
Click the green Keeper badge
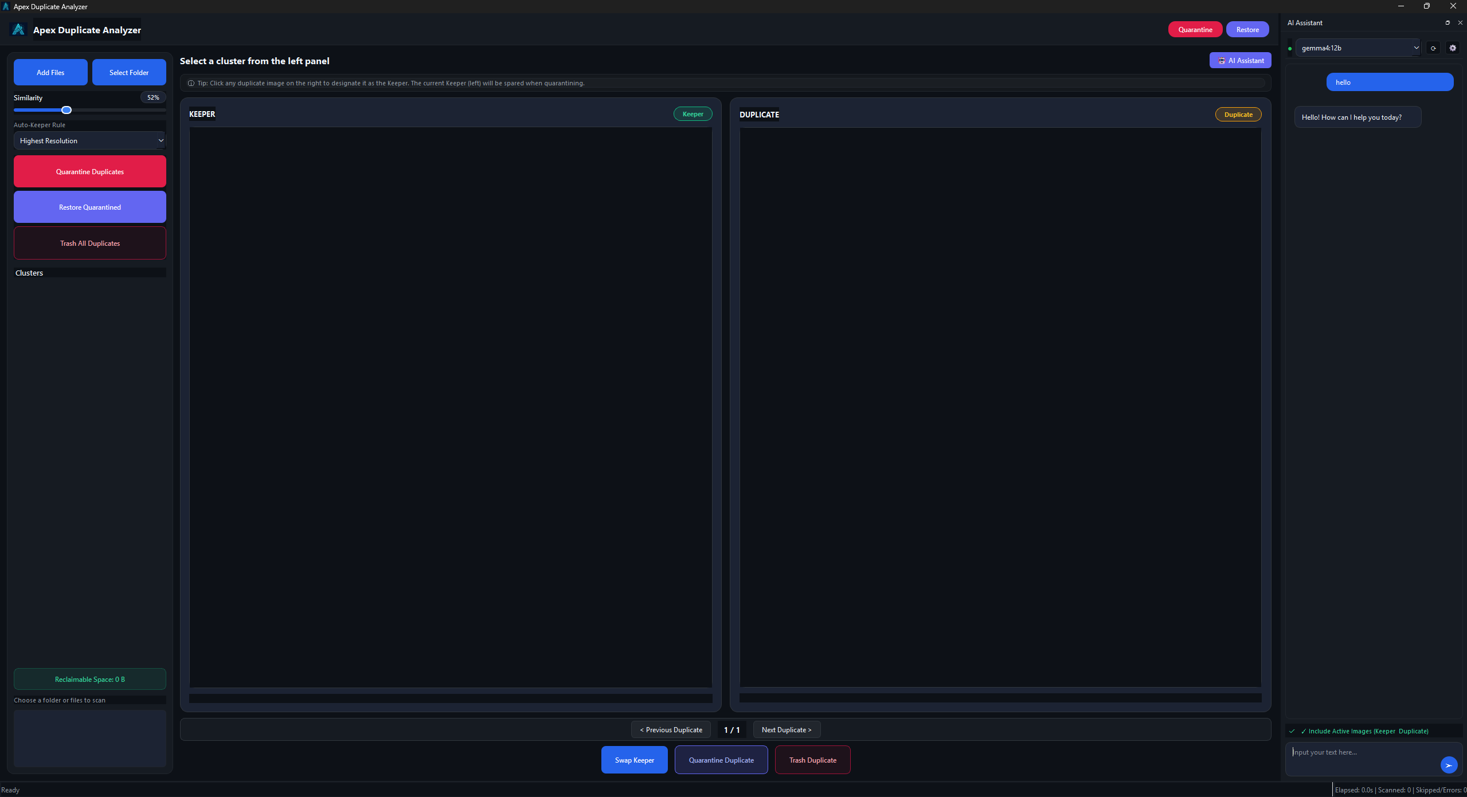click(693, 114)
